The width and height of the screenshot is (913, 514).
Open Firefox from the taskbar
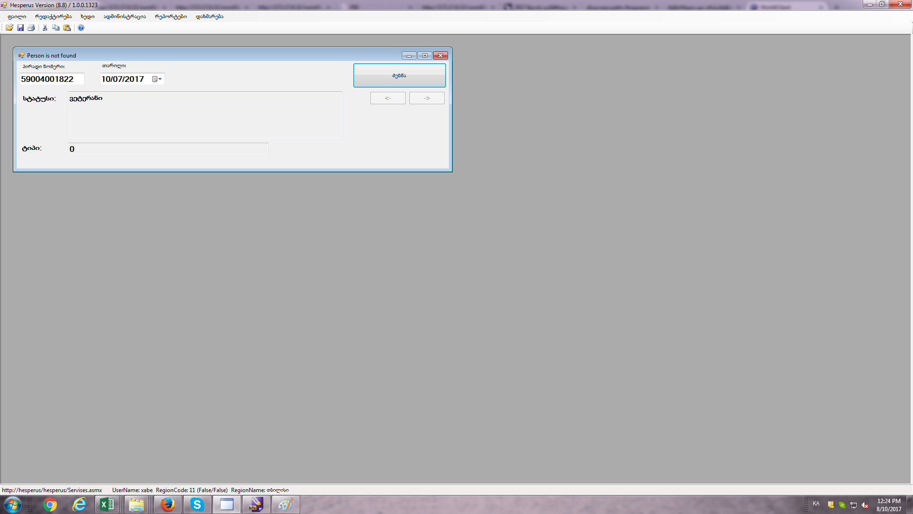(167, 504)
